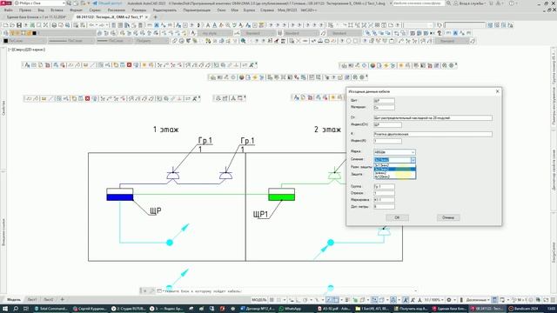Click the Маркировка input field
The height and width of the screenshot is (313, 557).
point(384,200)
